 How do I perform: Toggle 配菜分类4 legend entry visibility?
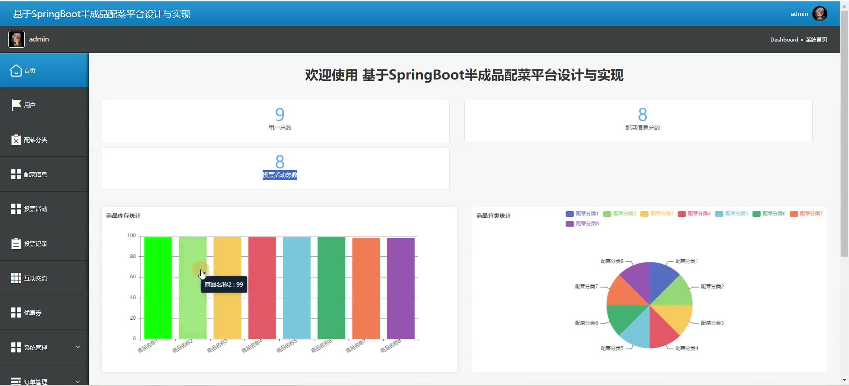[694, 214]
